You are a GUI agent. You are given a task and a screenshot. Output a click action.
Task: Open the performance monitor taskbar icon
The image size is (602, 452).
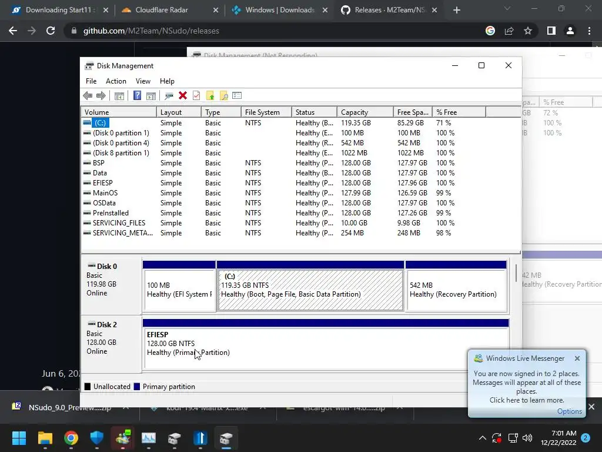[149, 438]
